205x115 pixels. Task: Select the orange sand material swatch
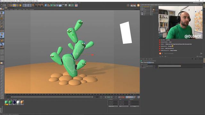coord(22,103)
